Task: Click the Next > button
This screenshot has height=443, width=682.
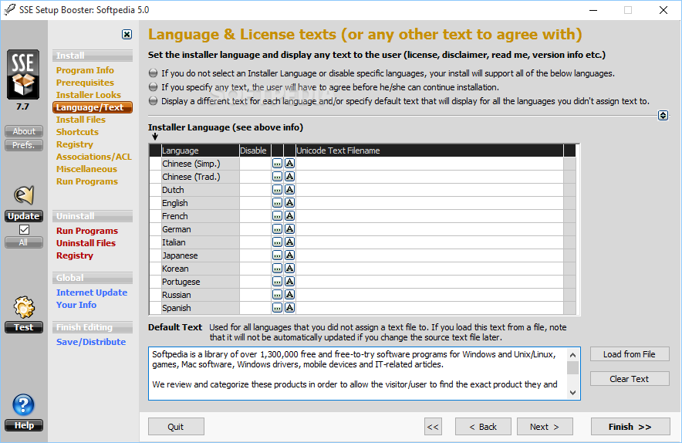Action: click(545, 427)
